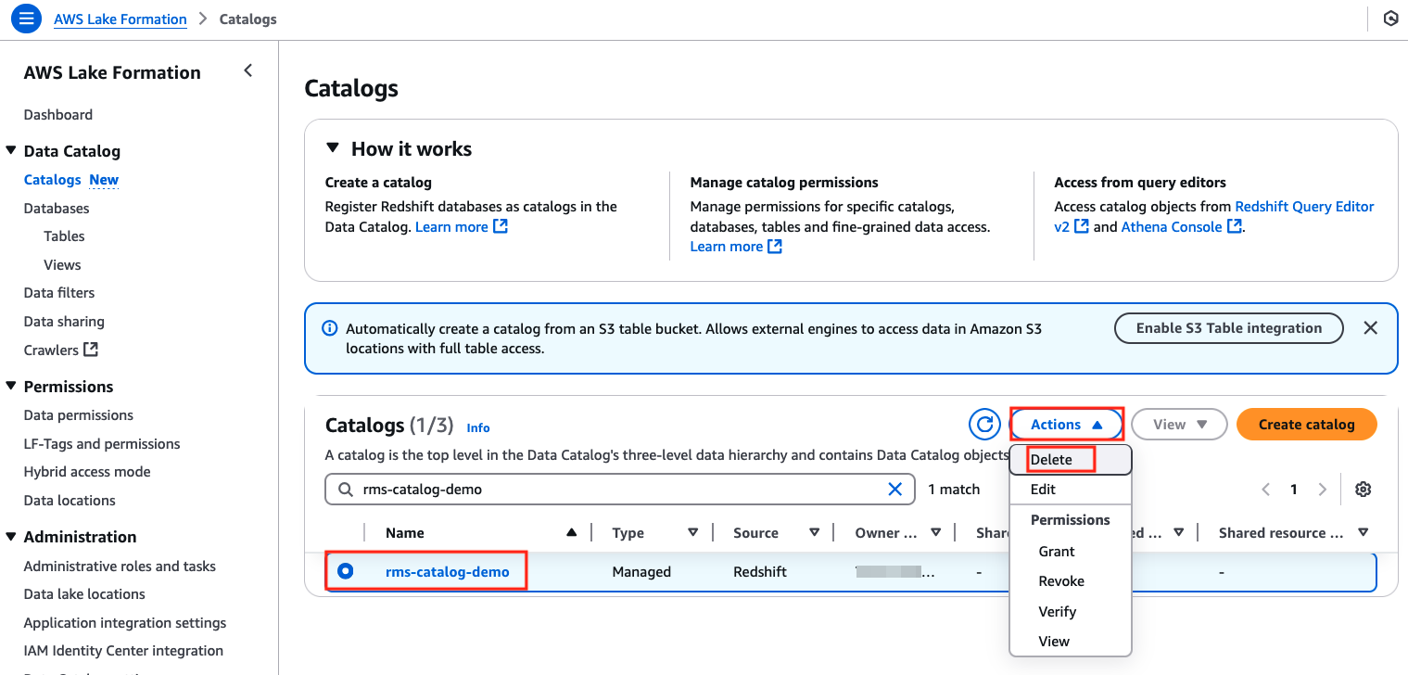Open IAM Identity Center integration

[123, 651]
